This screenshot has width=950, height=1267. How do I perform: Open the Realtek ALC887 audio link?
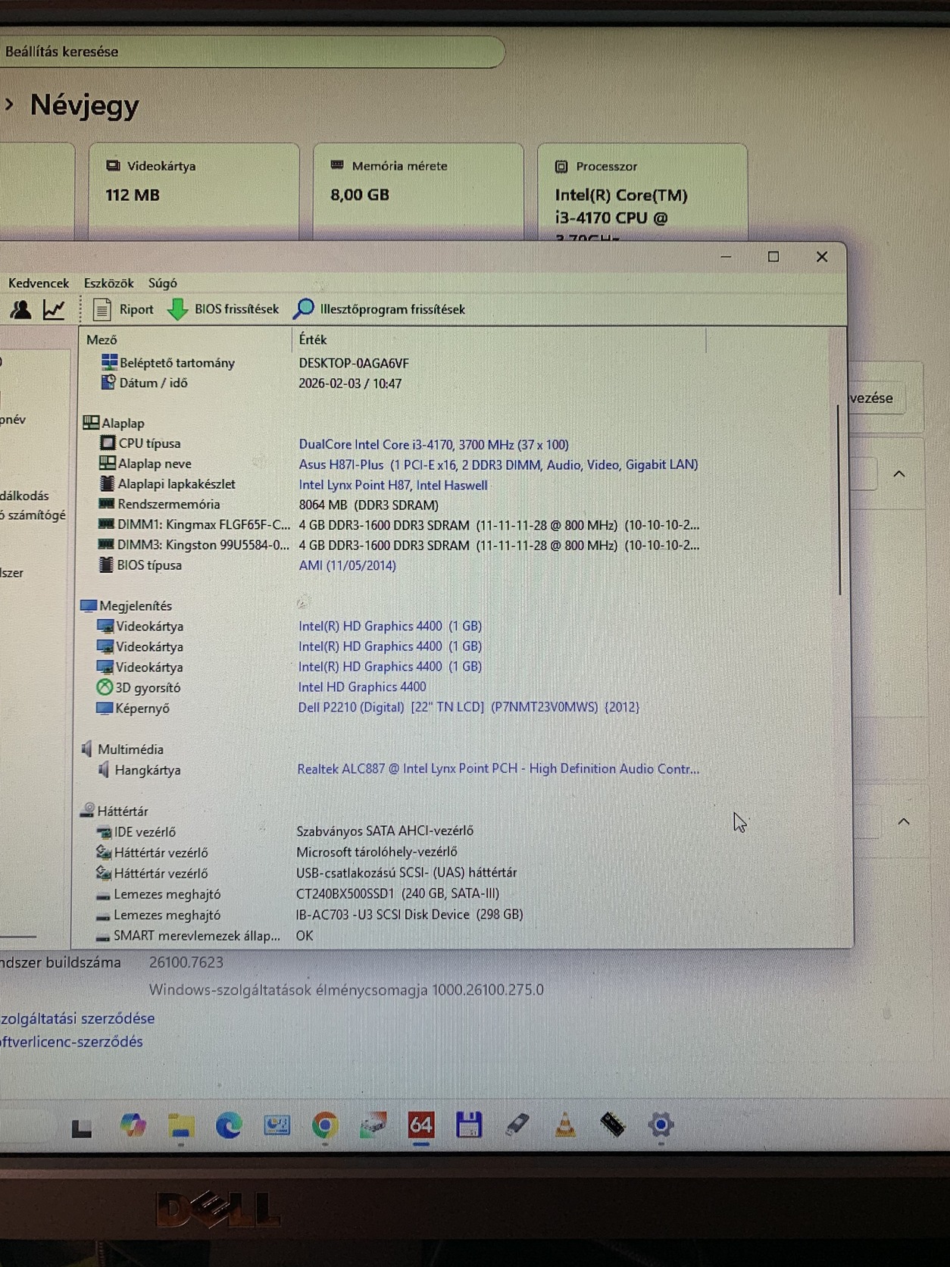click(x=498, y=768)
